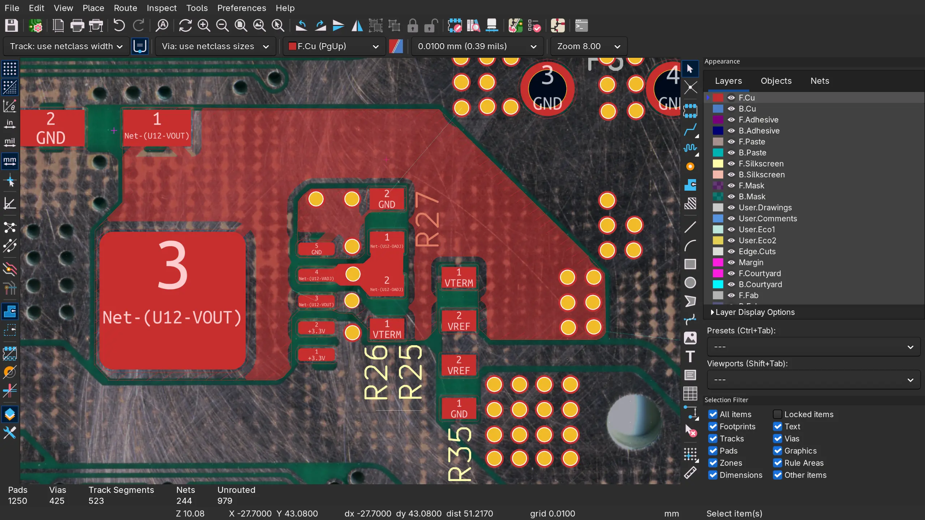Click the Margin layer color swatch
The image size is (925, 520).
[x=718, y=263]
